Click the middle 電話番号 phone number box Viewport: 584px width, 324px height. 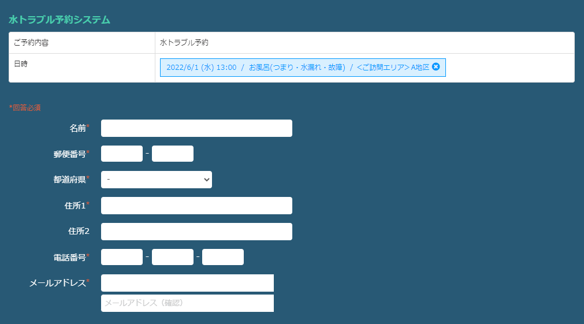[173, 257]
